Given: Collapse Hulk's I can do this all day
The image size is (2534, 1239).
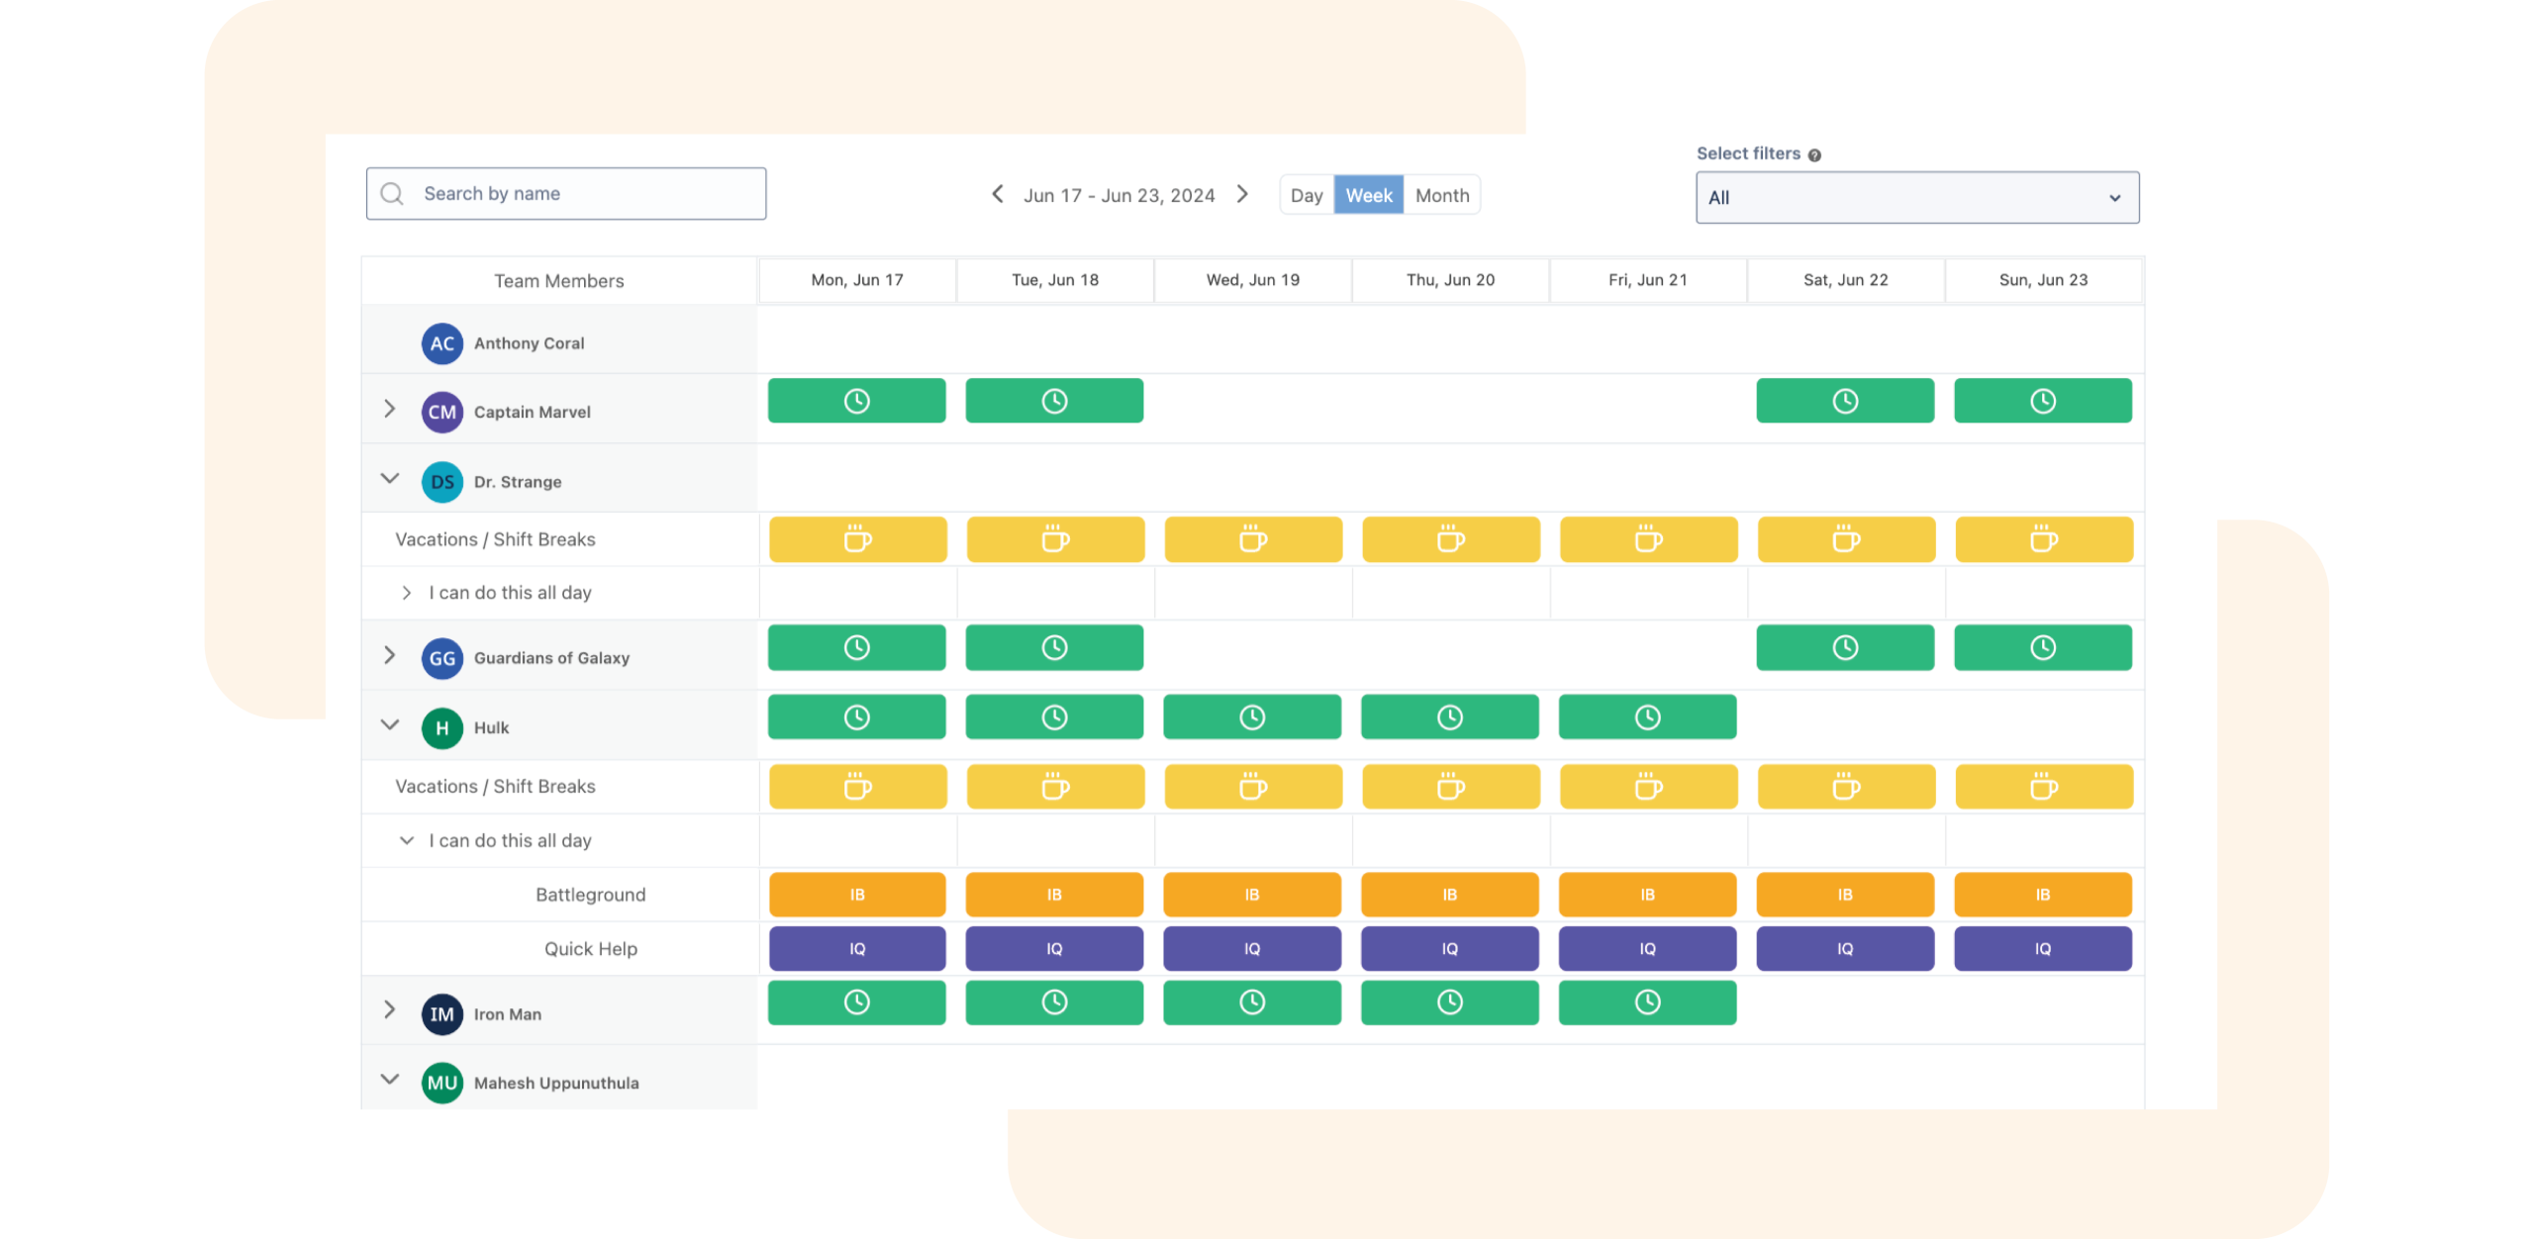Looking at the screenshot, I should [x=406, y=840].
